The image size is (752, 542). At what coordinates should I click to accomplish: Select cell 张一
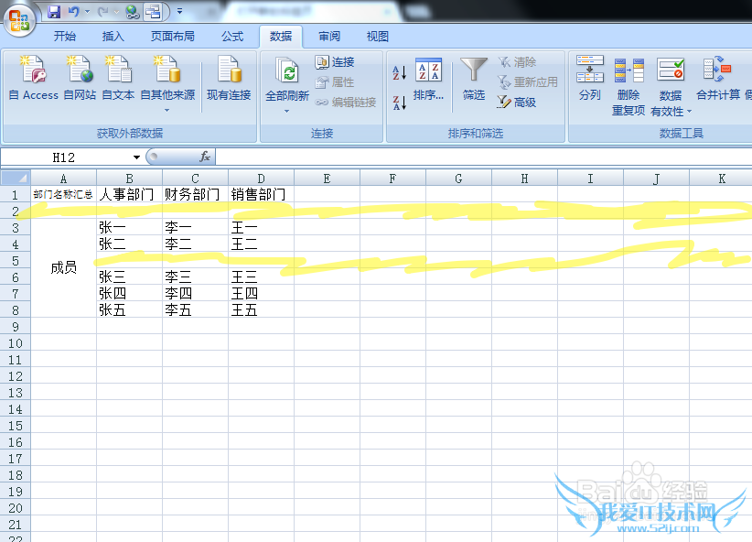[x=129, y=228]
